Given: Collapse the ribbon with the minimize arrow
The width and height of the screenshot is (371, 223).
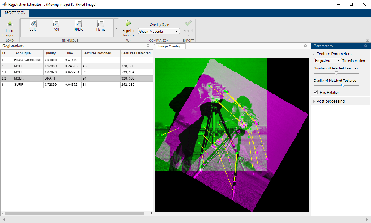Looking at the screenshot, I should [x=367, y=40].
